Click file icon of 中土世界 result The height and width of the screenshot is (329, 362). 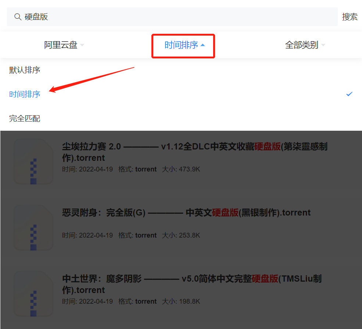tap(33, 293)
